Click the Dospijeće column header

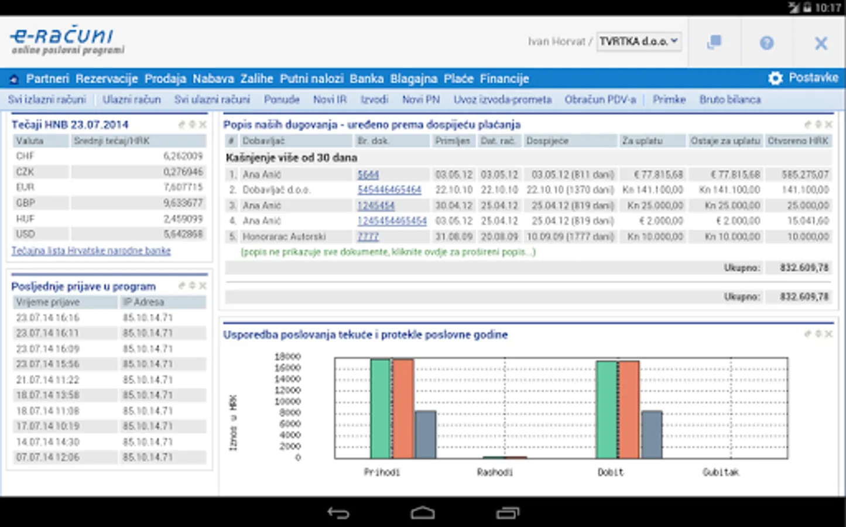[x=570, y=141]
